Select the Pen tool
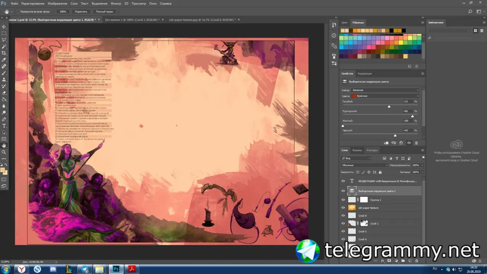The height and width of the screenshot is (274, 487). (x=4, y=119)
